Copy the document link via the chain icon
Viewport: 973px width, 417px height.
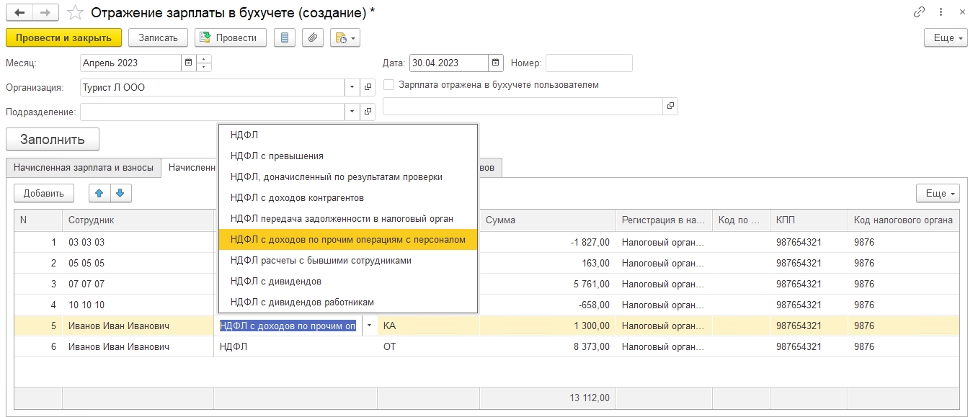point(919,12)
